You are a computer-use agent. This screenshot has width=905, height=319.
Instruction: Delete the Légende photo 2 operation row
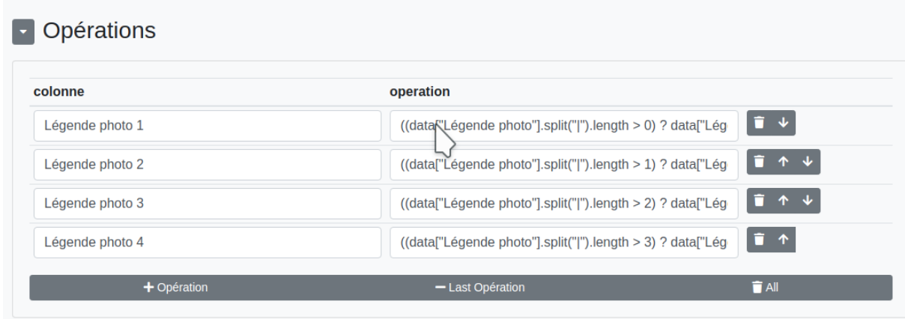[x=759, y=161]
